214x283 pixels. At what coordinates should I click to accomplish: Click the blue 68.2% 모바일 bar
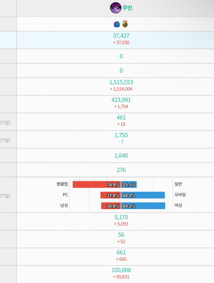click(143, 195)
